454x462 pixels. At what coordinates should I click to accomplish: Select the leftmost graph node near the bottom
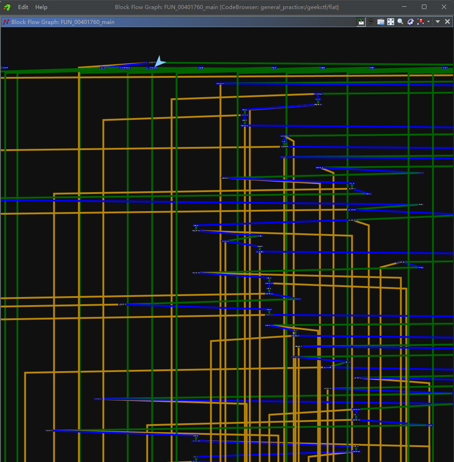click(50, 430)
